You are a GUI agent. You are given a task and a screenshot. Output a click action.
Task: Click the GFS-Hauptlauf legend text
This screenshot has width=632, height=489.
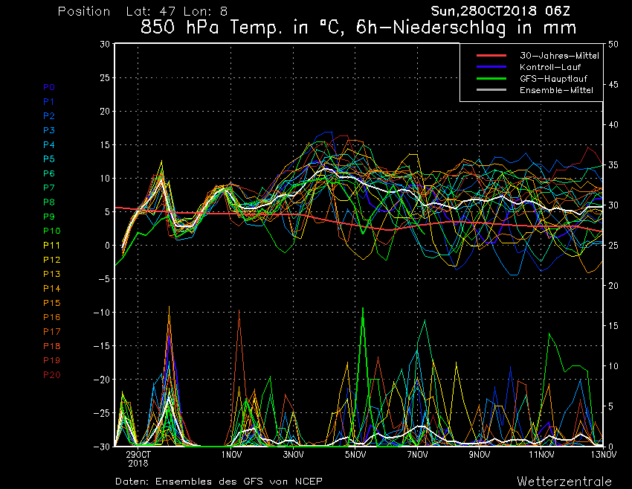click(x=553, y=79)
